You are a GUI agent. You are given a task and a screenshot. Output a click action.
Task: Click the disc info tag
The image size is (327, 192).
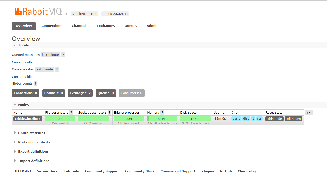[246, 119]
